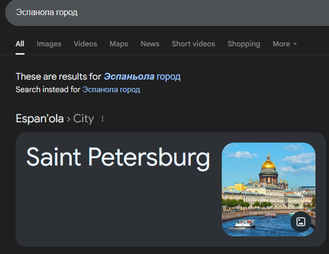Open the Shopping tab
The height and width of the screenshot is (254, 329).
point(244,44)
